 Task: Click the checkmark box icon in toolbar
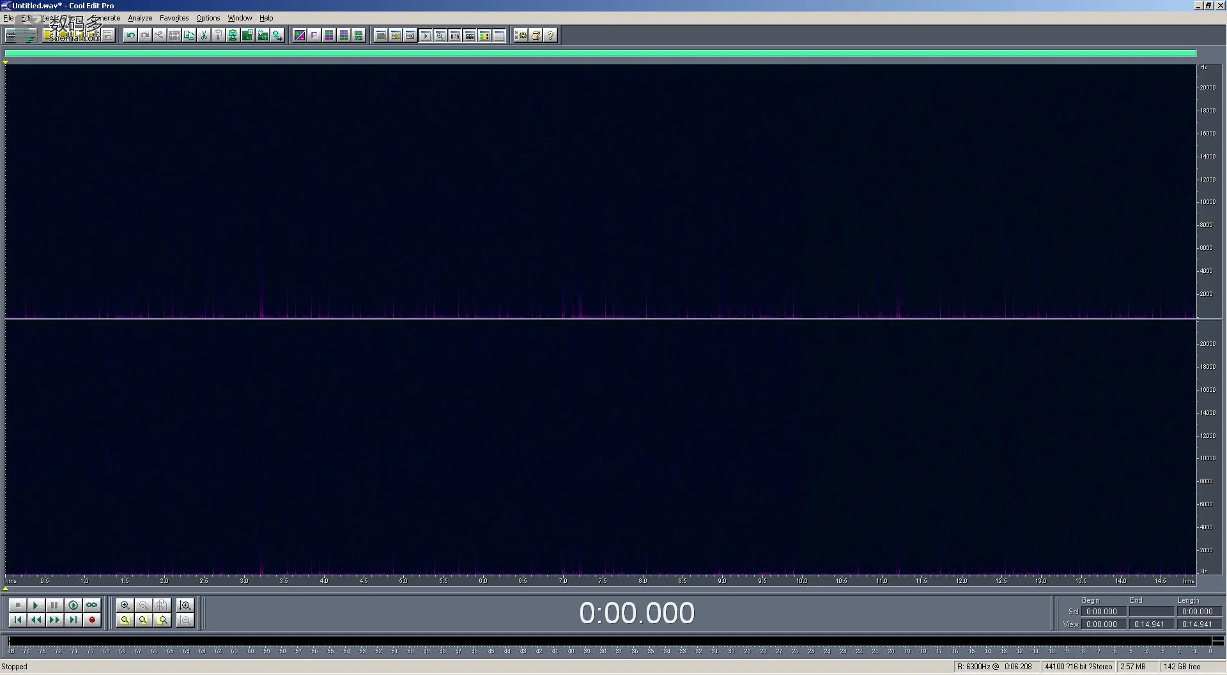(x=314, y=35)
